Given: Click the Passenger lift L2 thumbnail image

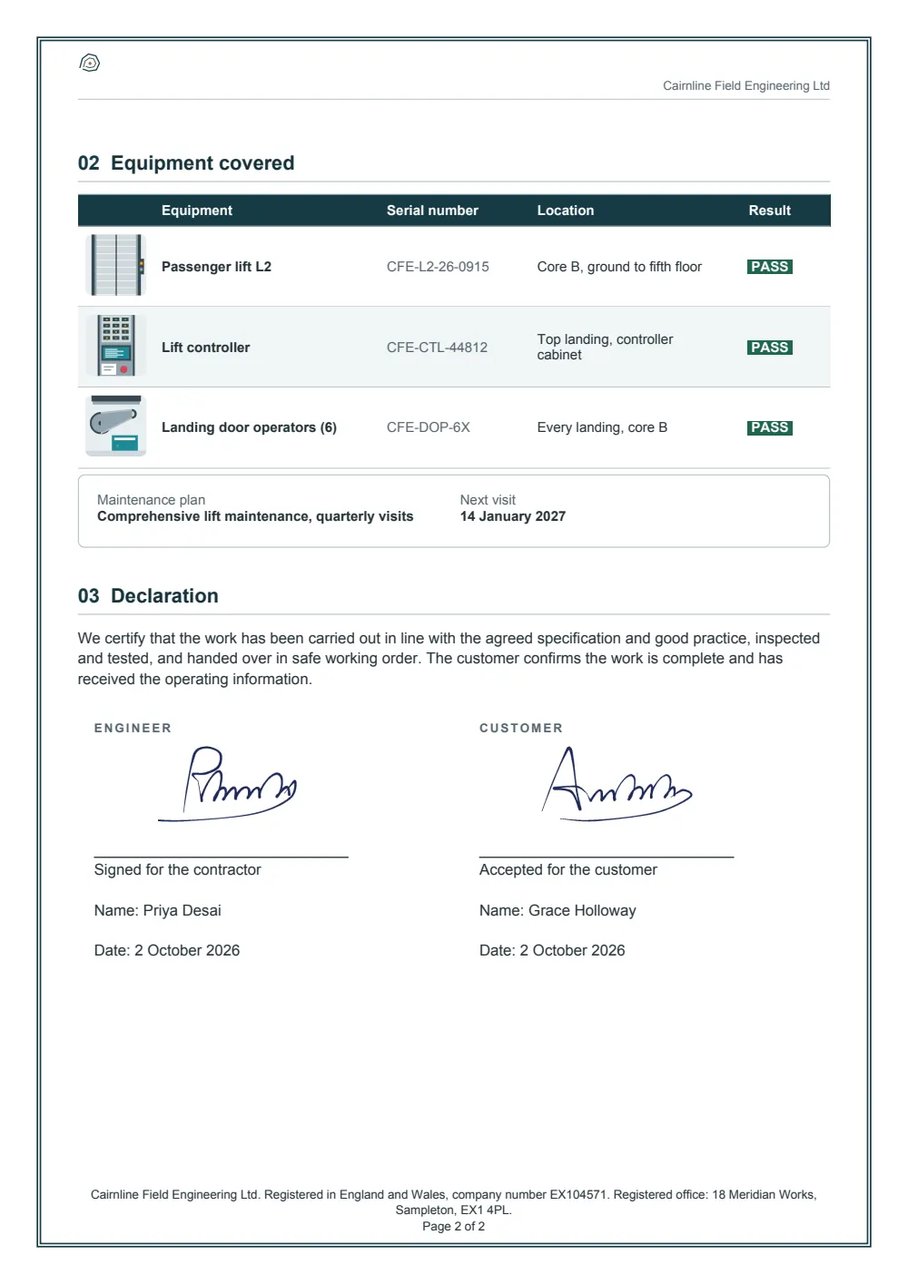Looking at the screenshot, I should click(116, 265).
